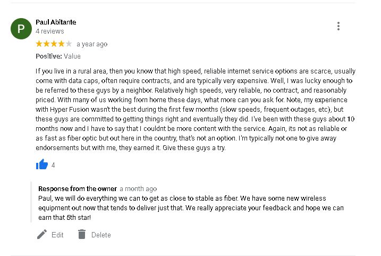Click the review paragraph mentioning Hyper Fusion
This screenshot has width=381, height=256.
[x=196, y=110]
